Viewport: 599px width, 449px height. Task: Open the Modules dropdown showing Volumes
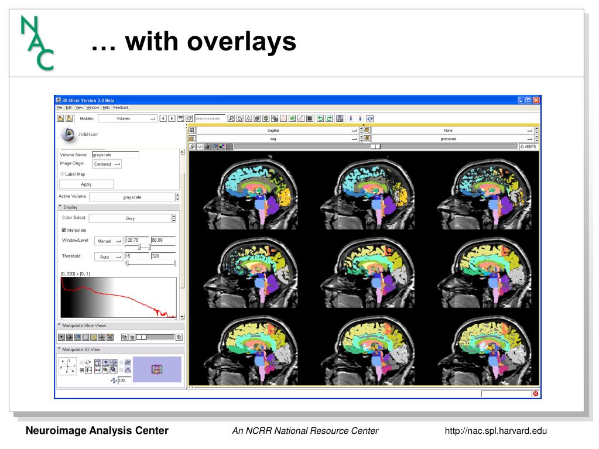[x=128, y=118]
